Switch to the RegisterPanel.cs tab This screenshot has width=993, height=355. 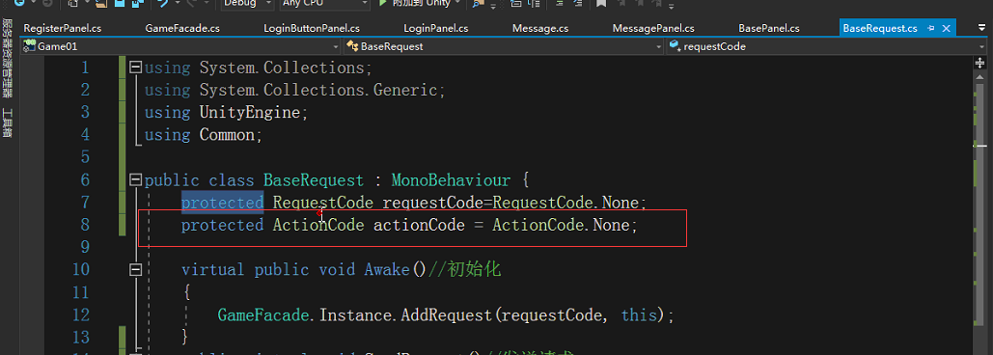[x=62, y=29]
